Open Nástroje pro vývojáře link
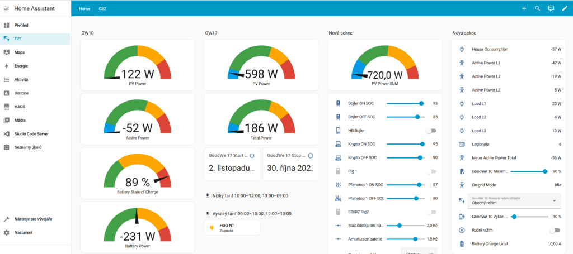The width and height of the screenshot is (573, 254). tap(33, 219)
